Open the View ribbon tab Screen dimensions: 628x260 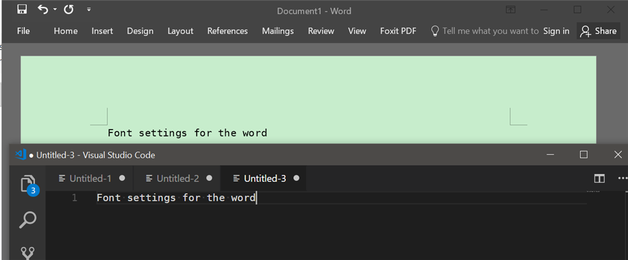357,31
